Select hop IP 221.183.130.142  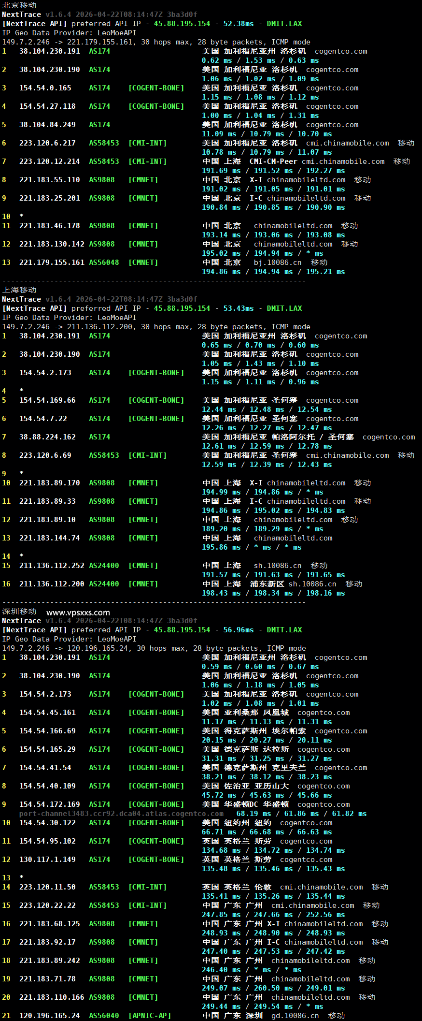coord(52,244)
